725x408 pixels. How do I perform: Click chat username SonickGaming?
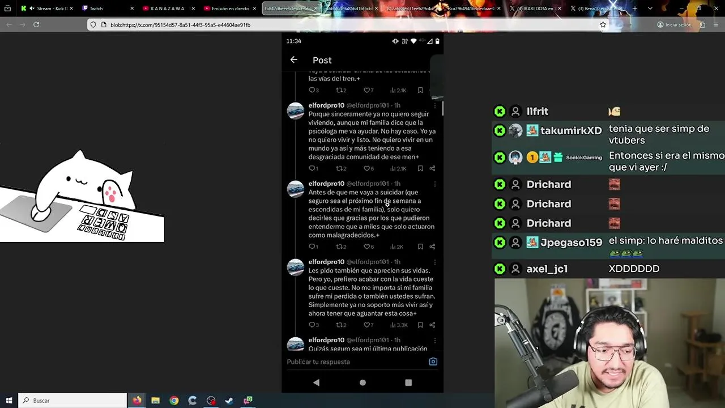[584, 158]
